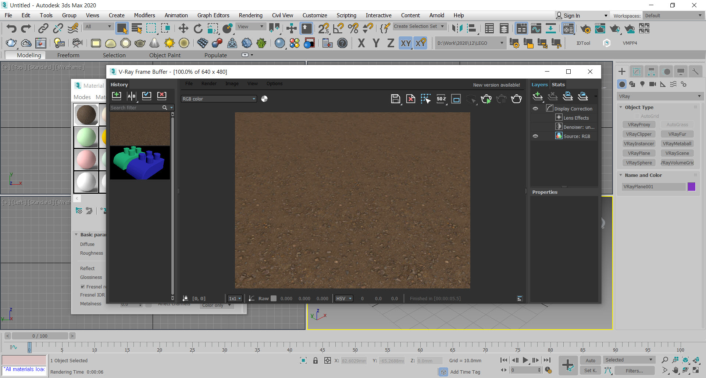Select the LEGO bricks render thumbnail
The width and height of the screenshot is (706, 378).
coord(140,163)
